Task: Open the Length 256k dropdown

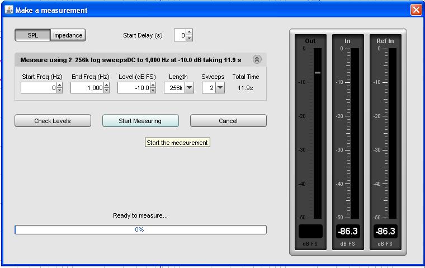Action: pyautogui.click(x=189, y=88)
